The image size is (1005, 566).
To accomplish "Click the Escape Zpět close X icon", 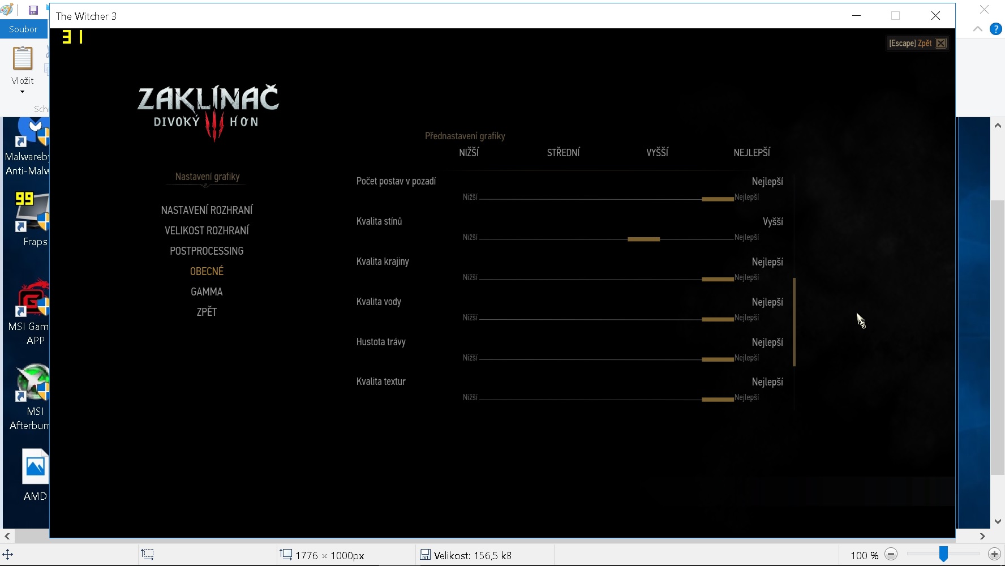I will pyautogui.click(x=940, y=44).
